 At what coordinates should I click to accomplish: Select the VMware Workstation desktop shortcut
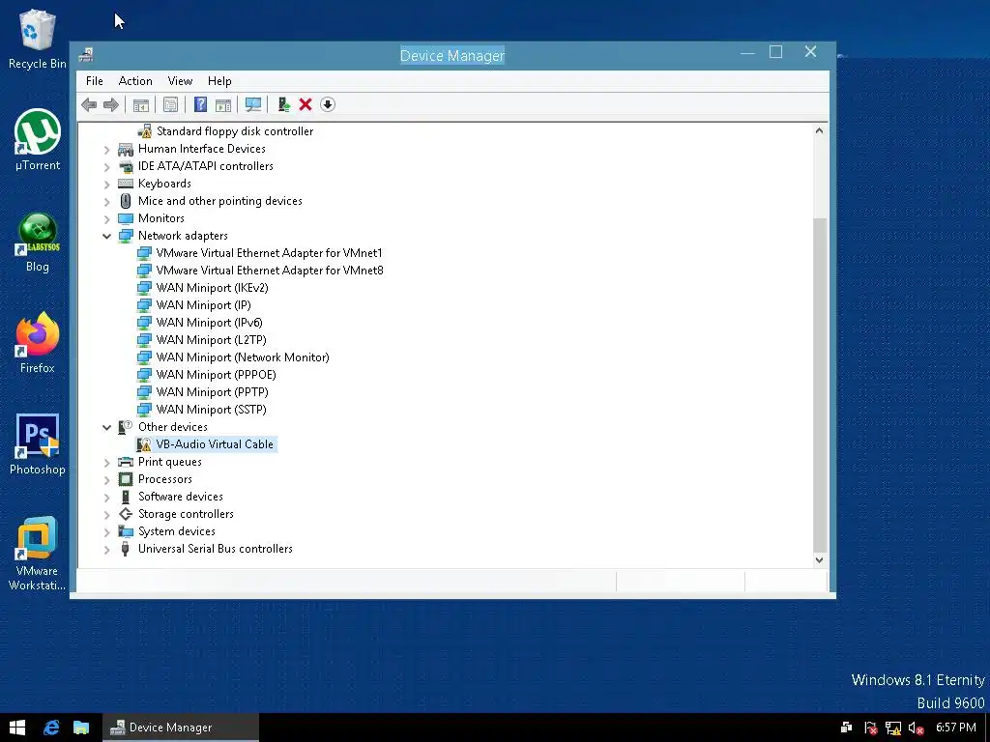[x=38, y=554]
